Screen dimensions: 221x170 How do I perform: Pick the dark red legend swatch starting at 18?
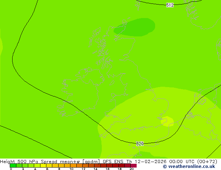[122, 165]
